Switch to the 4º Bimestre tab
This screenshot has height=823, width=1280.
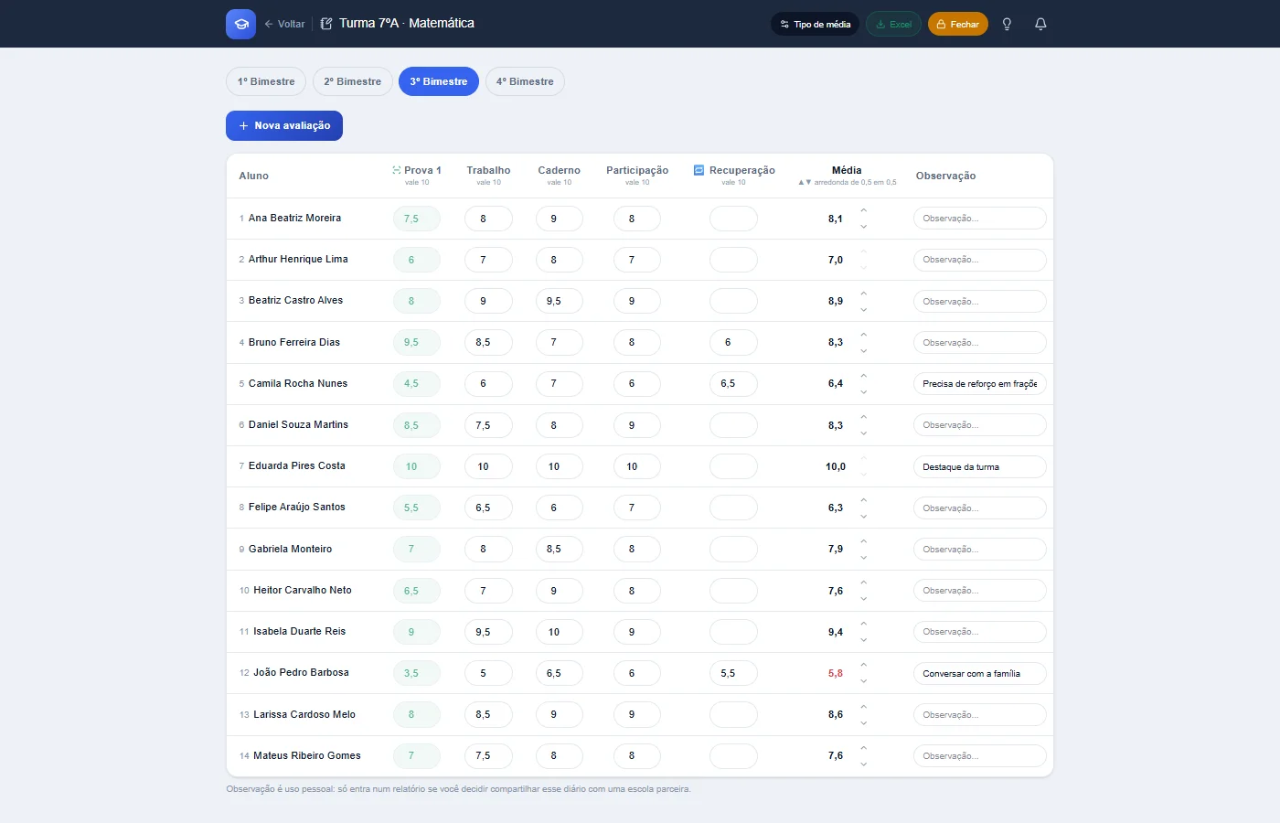coord(525,81)
